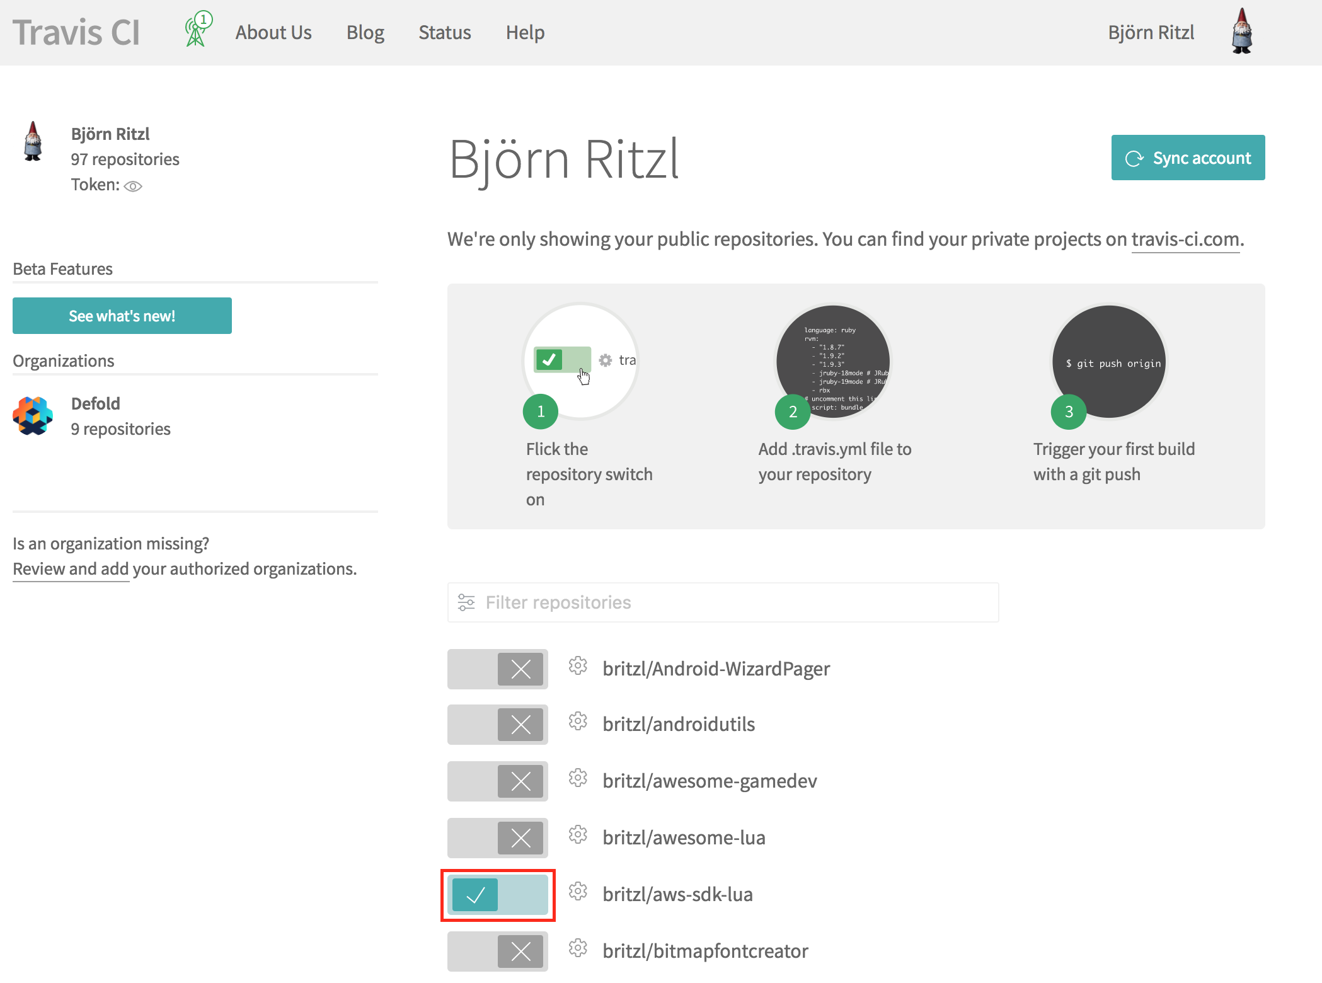Open settings gear for britzl/awesome-gamedev
The height and width of the screenshot is (983, 1322).
(x=578, y=778)
